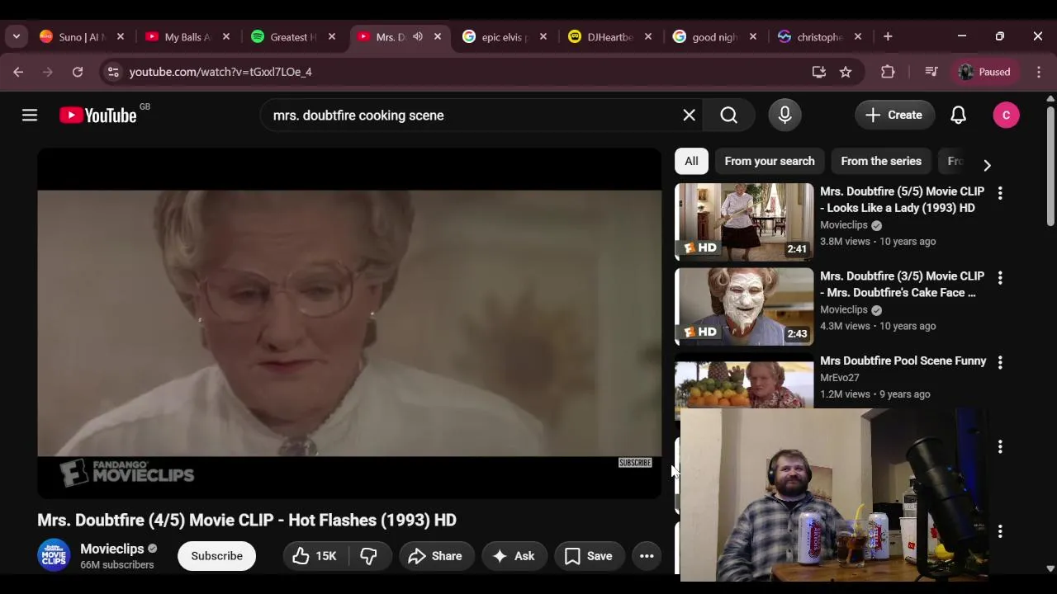Open the tab search dropdown
Image resolution: width=1057 pixels, height=594 pixels.
pos(17,36)
